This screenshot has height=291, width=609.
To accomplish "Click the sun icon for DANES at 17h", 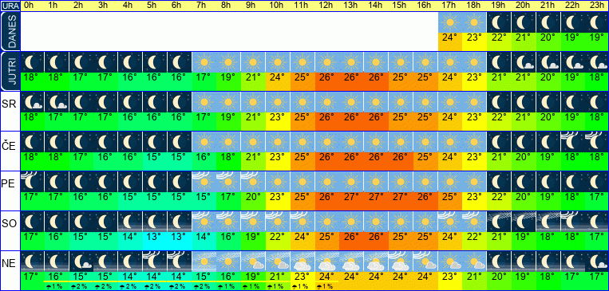I will (450, 22).
